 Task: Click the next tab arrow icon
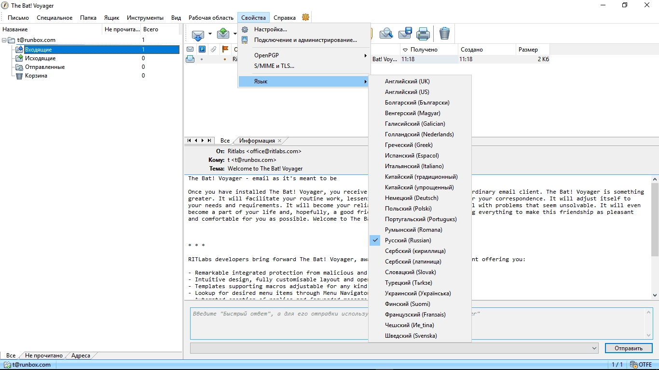[203, 141]
